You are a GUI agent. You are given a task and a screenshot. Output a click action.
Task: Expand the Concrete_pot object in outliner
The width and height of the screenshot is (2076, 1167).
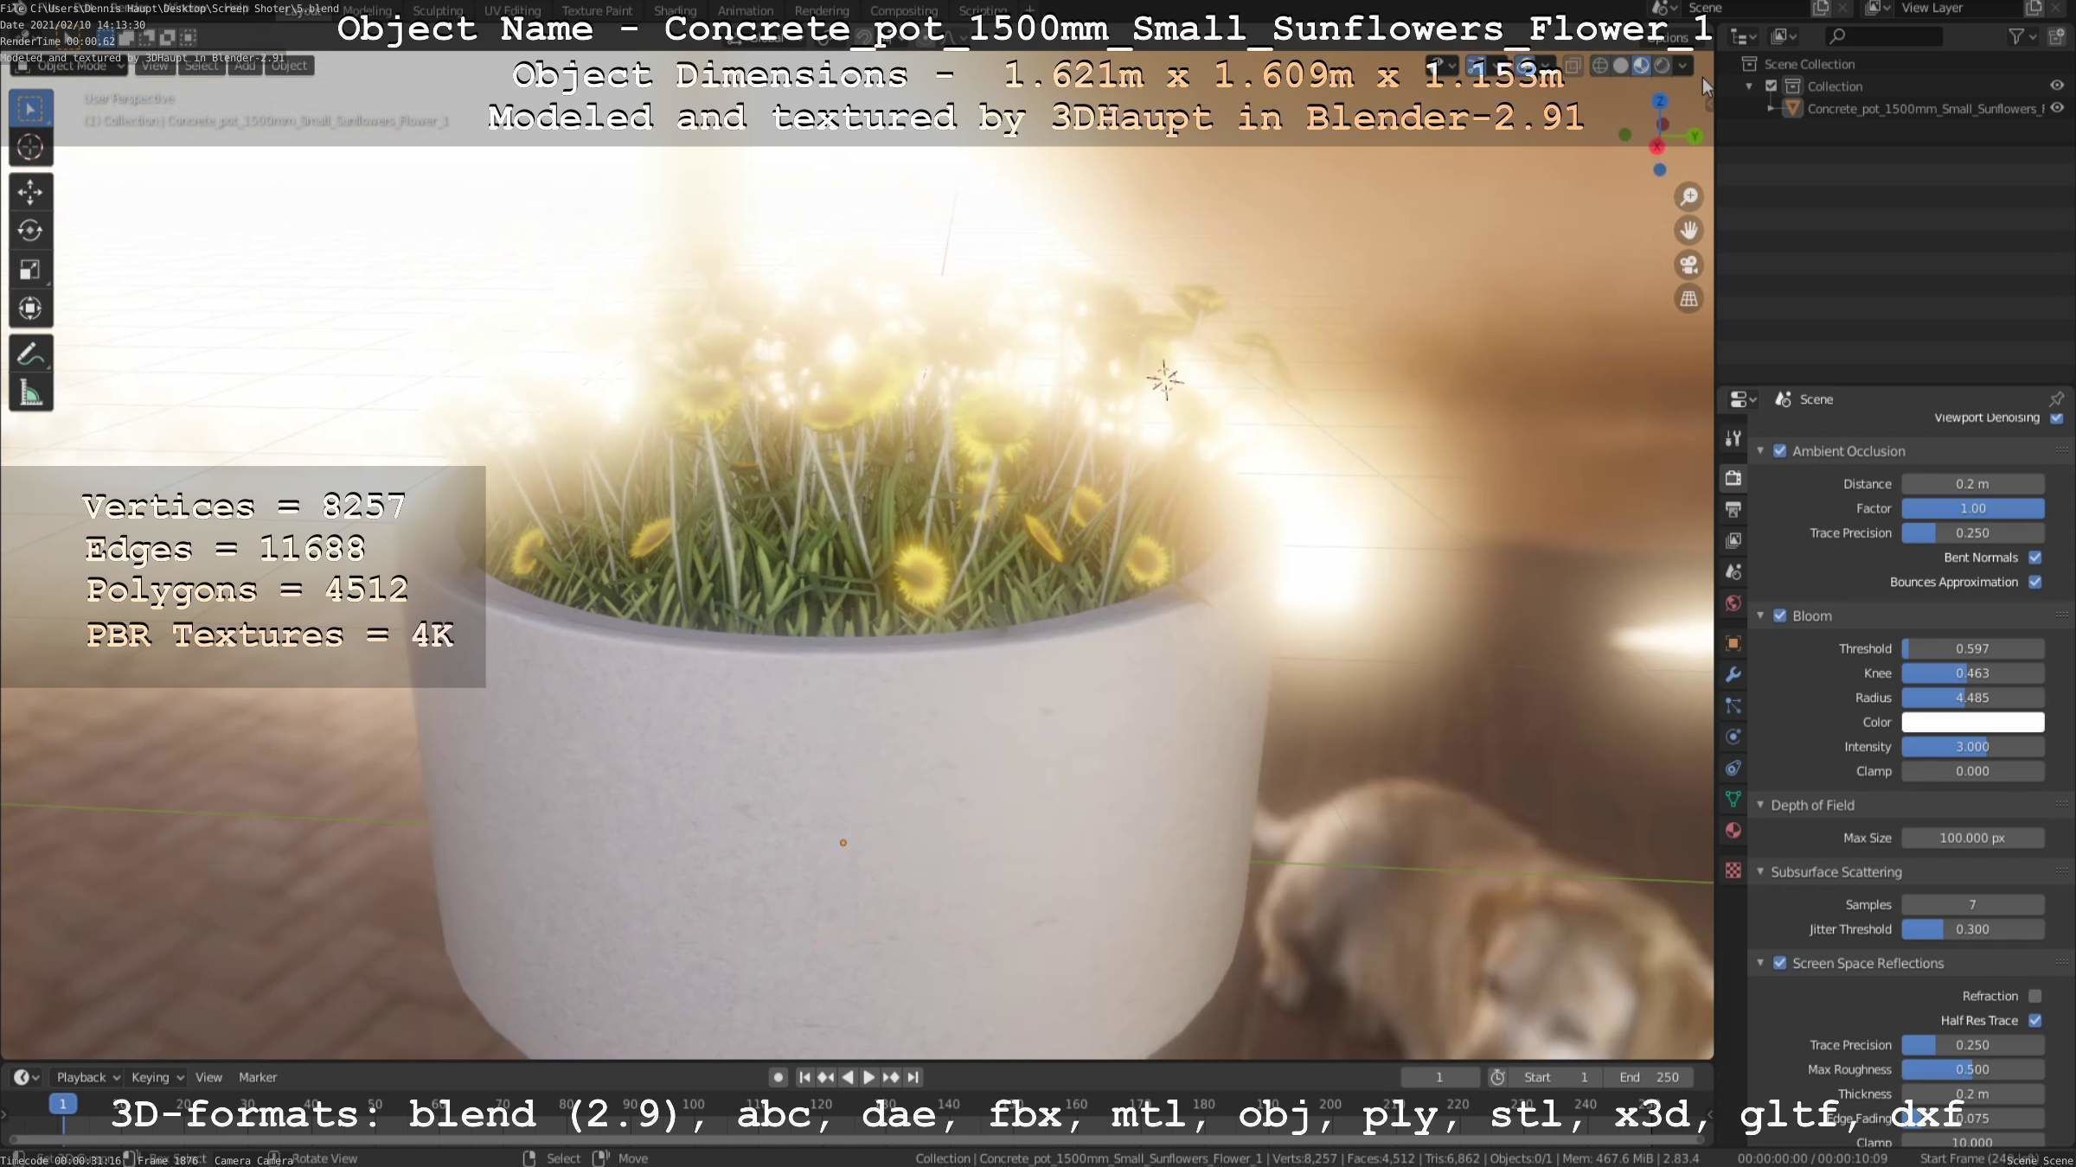(x=1771, y=109)
